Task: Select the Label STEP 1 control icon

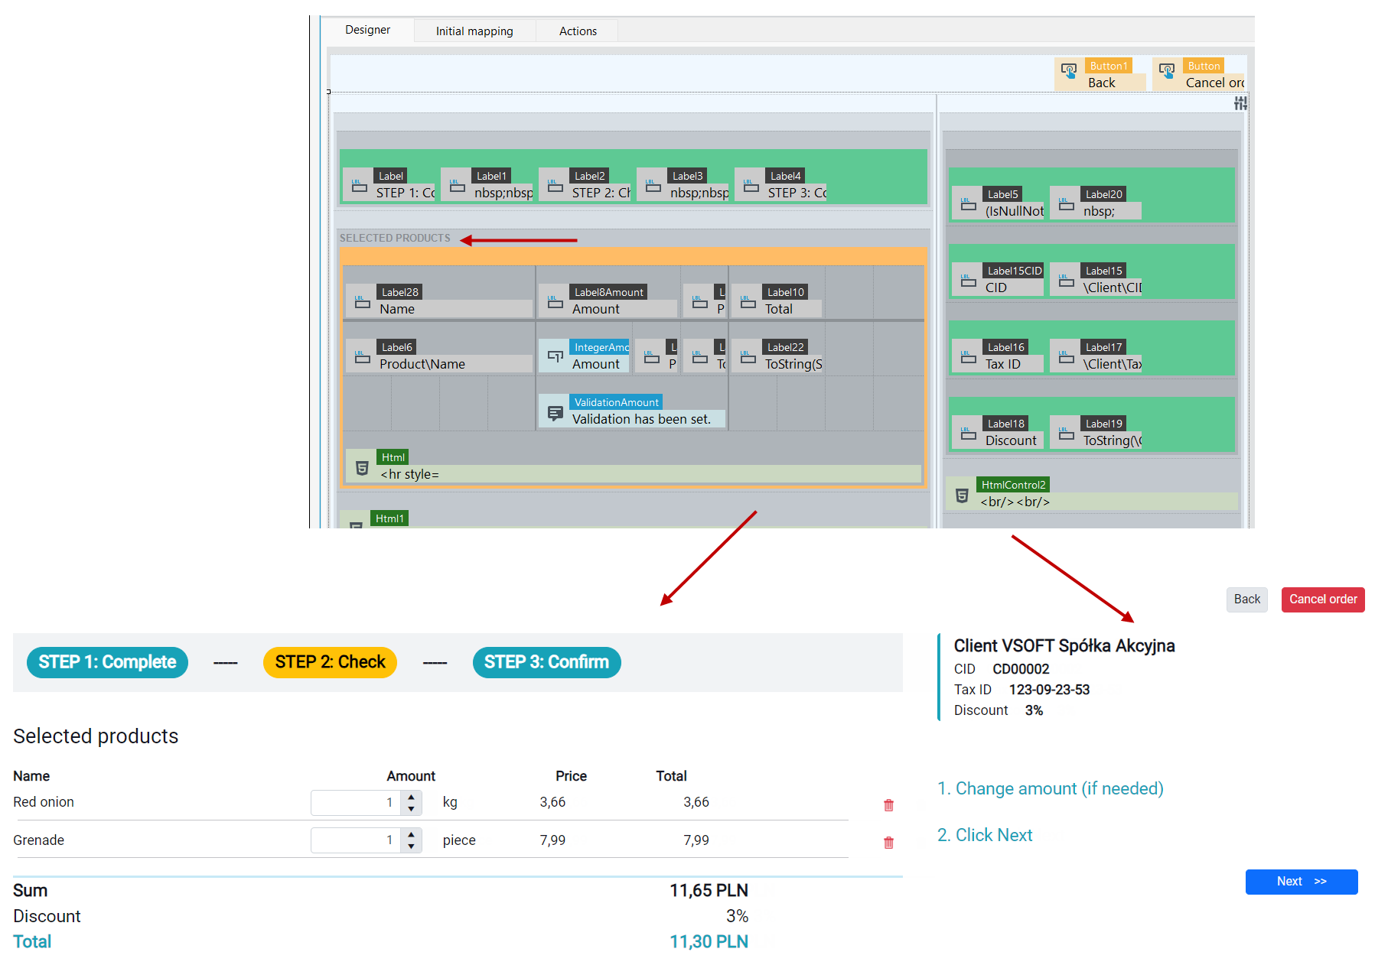Action: (x=359, y=186)
